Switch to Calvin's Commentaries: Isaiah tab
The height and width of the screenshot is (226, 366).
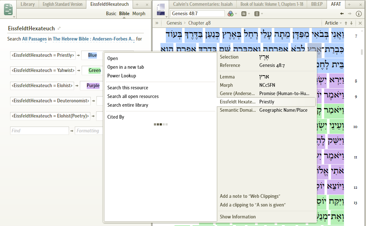203,4
